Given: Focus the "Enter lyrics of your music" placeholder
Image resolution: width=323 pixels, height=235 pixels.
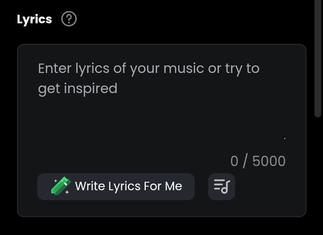Looking at the screenshot, I should click(149, 69).
